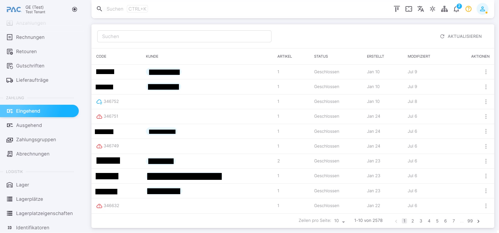Go to pagination page 3
Viewport: 499px width, 233px height.
[421, 221]
